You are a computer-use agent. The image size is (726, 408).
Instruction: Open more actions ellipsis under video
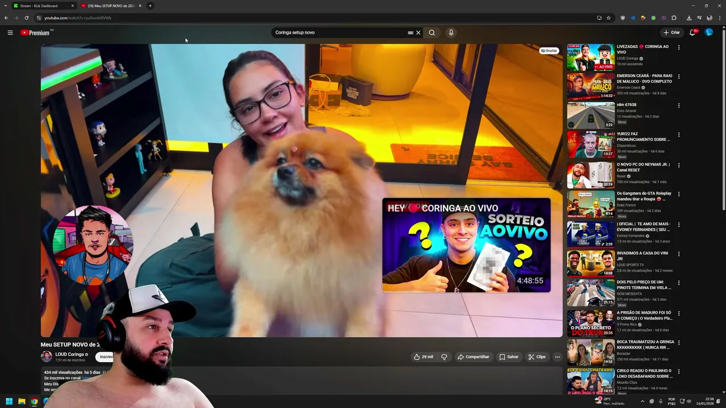tap(558, 357)
